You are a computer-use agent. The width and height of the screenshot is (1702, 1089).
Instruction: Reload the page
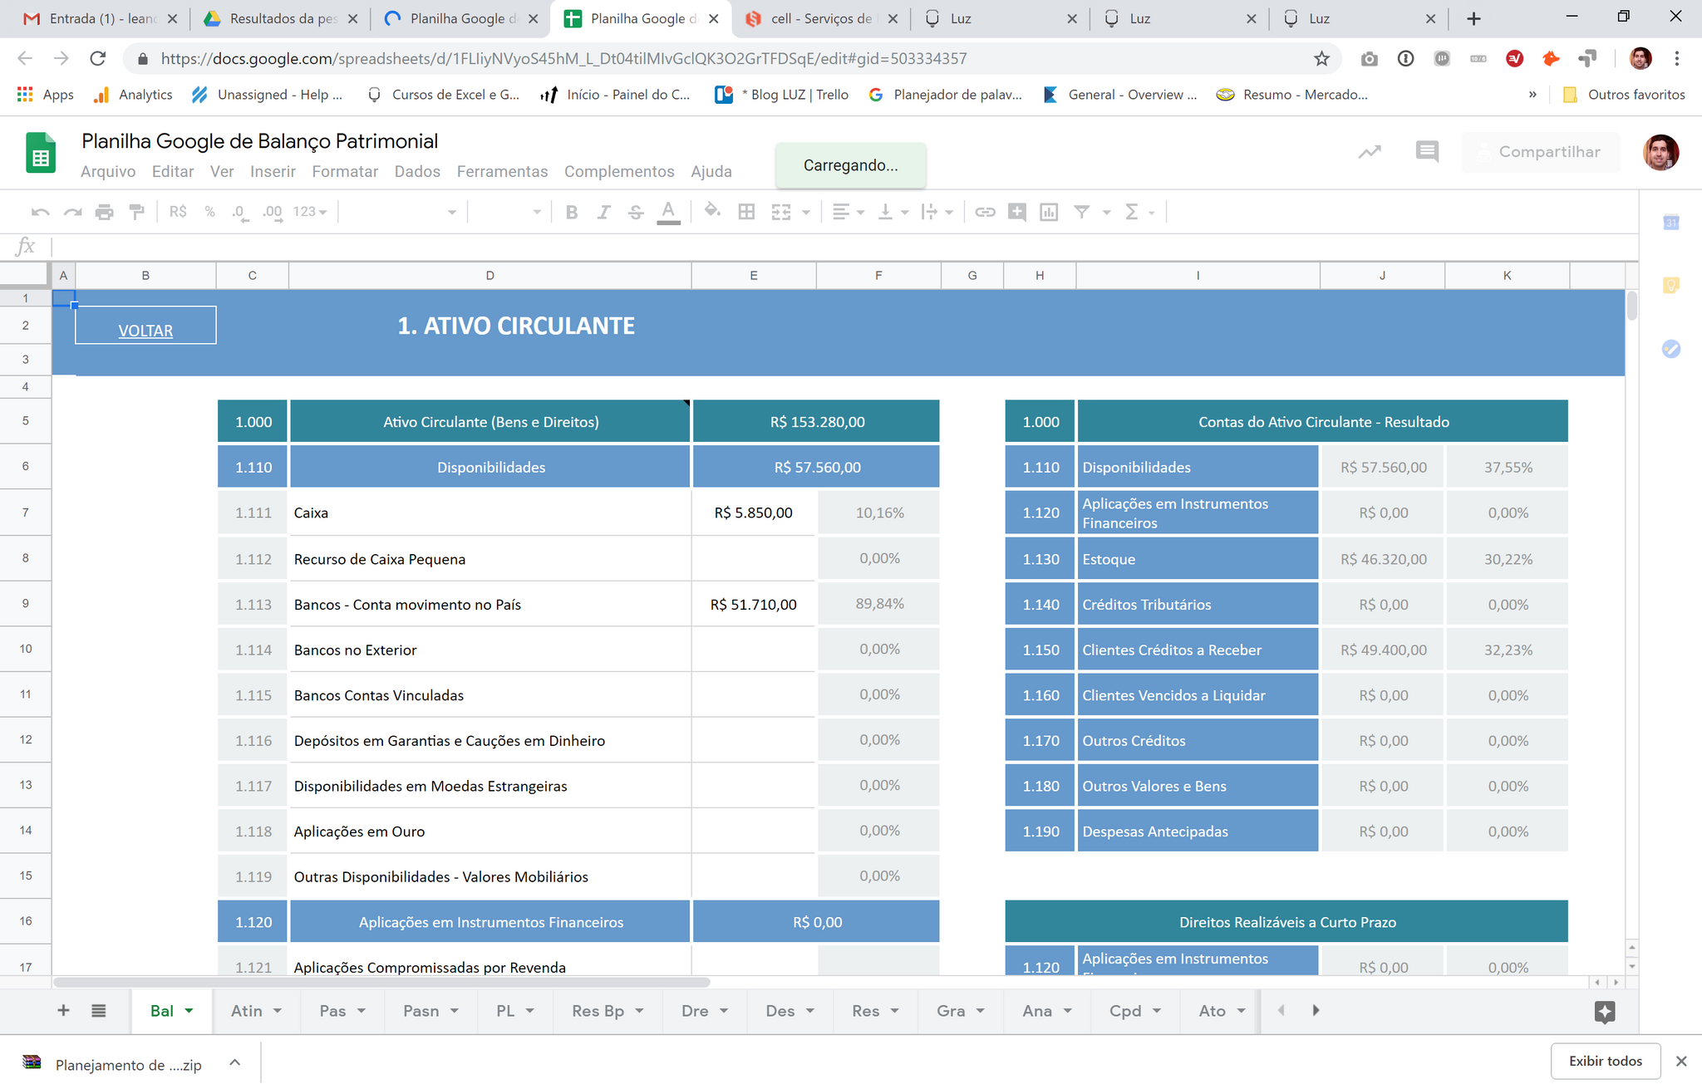(98, 59)
